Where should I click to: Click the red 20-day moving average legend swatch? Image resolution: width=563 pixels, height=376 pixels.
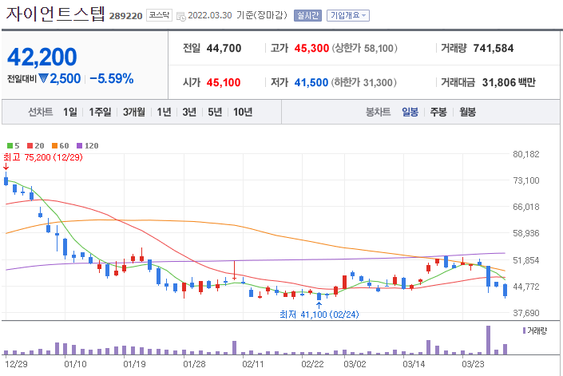tap(30, 145)
